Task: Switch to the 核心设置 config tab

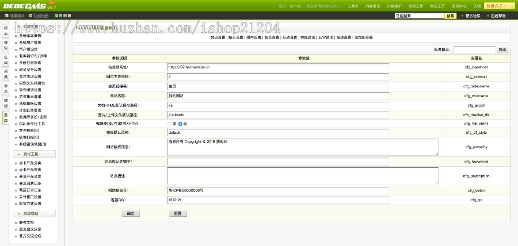Action: click(236, 37)
